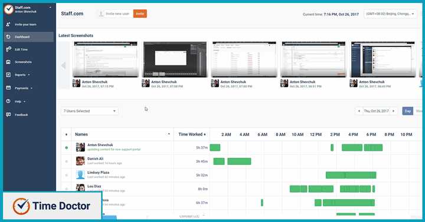Click Anton Shevchuk's green time bar at 4 PM
Image resolution: width=425 pixels, height=222 pixels.
coord(352,148)
